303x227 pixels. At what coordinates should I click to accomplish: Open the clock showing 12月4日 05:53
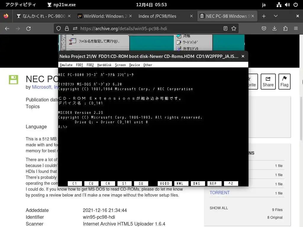pyautogui.click(x=151, y=5)
